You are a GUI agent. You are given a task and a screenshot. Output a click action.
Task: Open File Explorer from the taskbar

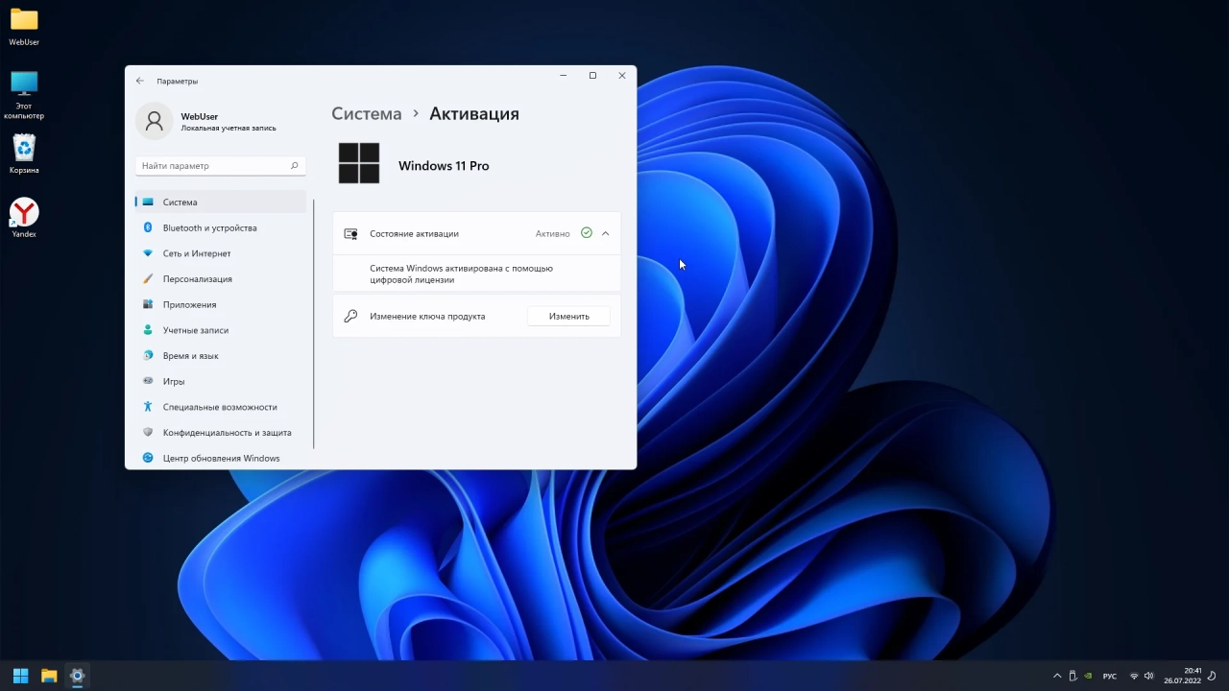pyautogui.click(x=49, y=676)
